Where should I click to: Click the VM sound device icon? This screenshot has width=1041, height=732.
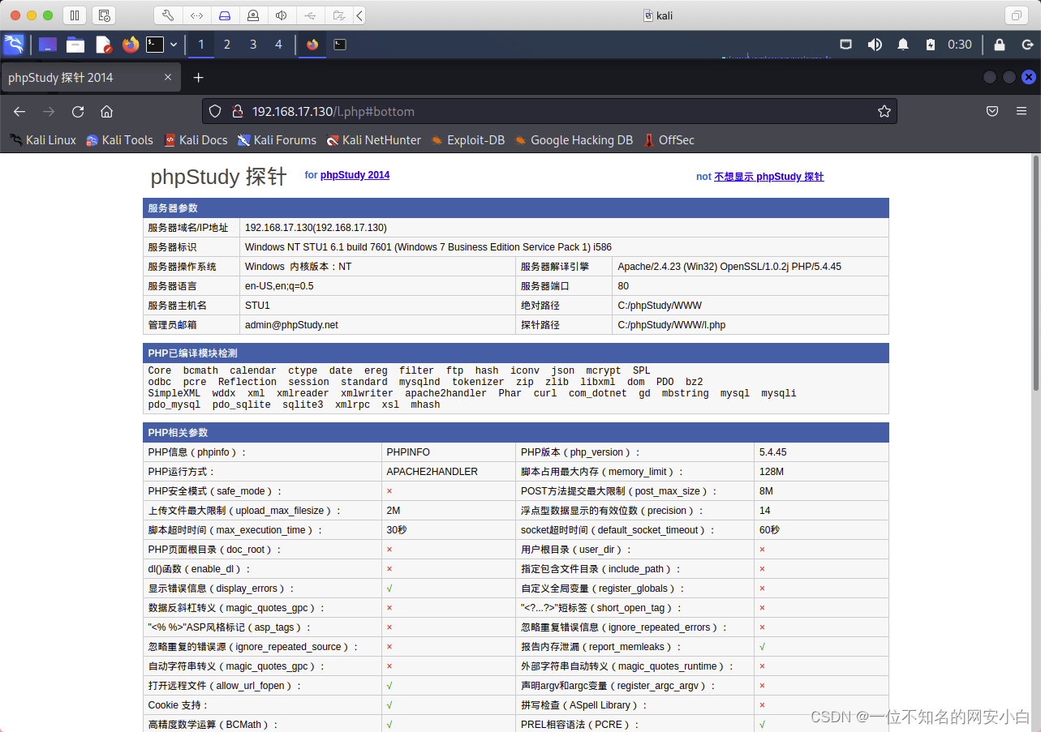[282, 15]
